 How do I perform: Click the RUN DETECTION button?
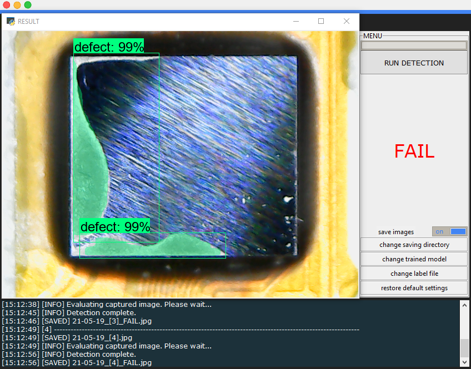pyautogui.click(x=414, y=63)
